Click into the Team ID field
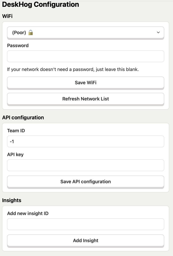 [86, 141]
